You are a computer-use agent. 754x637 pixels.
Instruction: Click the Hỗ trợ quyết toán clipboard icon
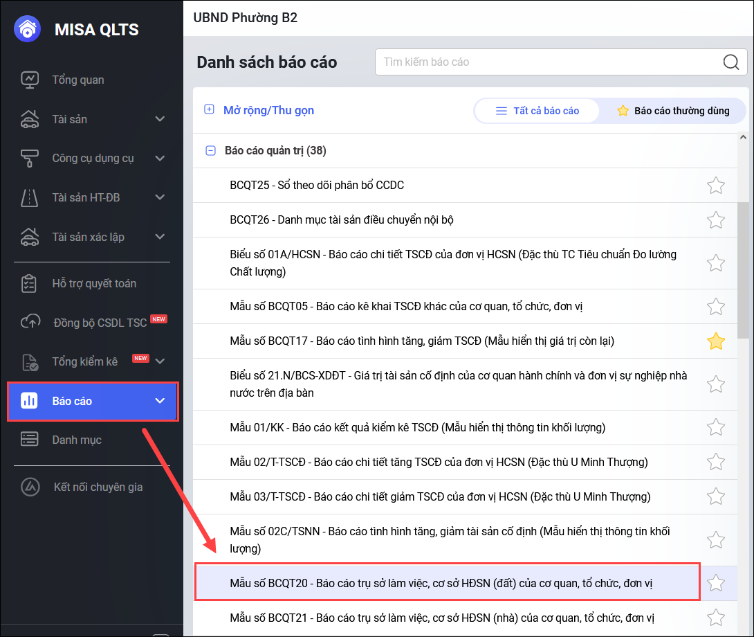tap(29, 283)
